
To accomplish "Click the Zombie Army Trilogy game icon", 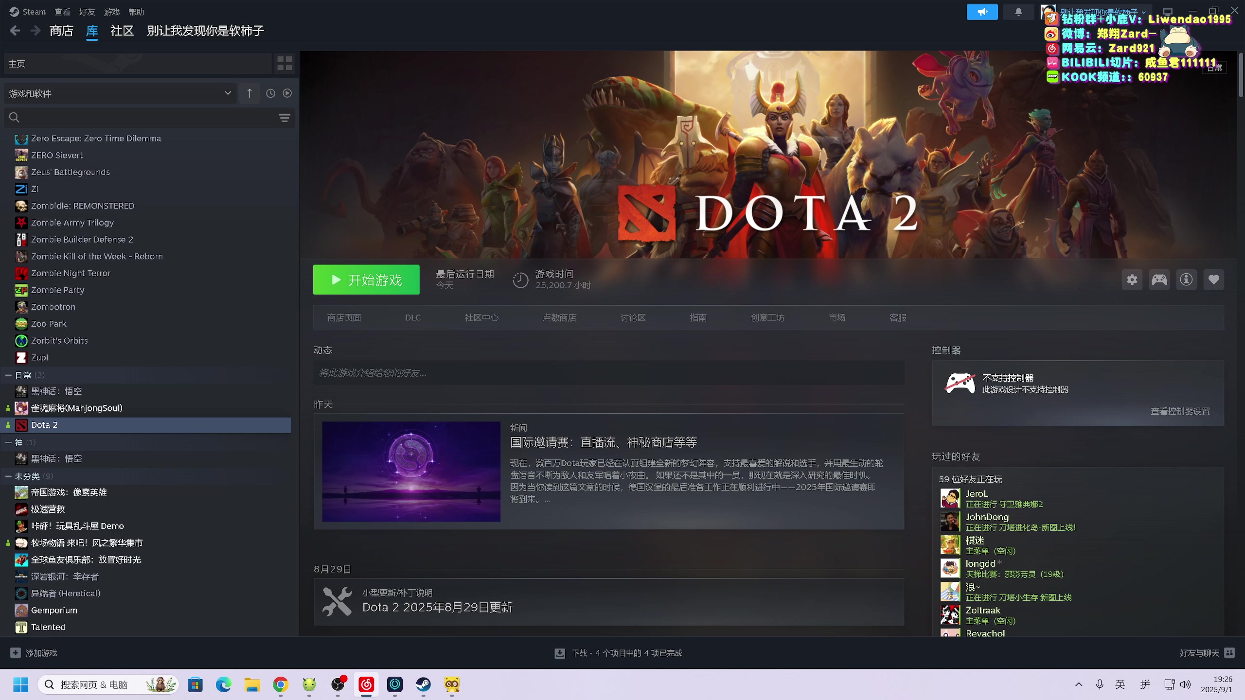I will 21,223.
